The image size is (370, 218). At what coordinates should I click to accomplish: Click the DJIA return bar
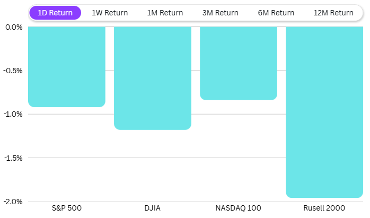point(153,78)
